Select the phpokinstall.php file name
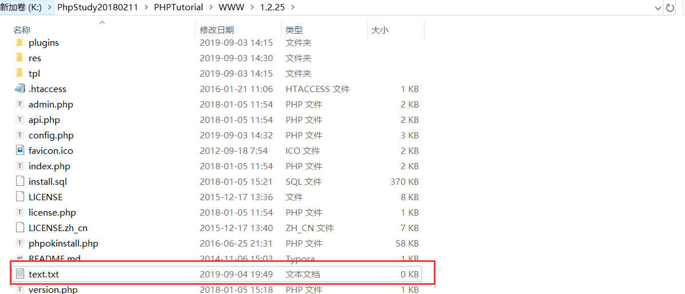The height and width of the screenshot is (294, 685). [63, 244]
